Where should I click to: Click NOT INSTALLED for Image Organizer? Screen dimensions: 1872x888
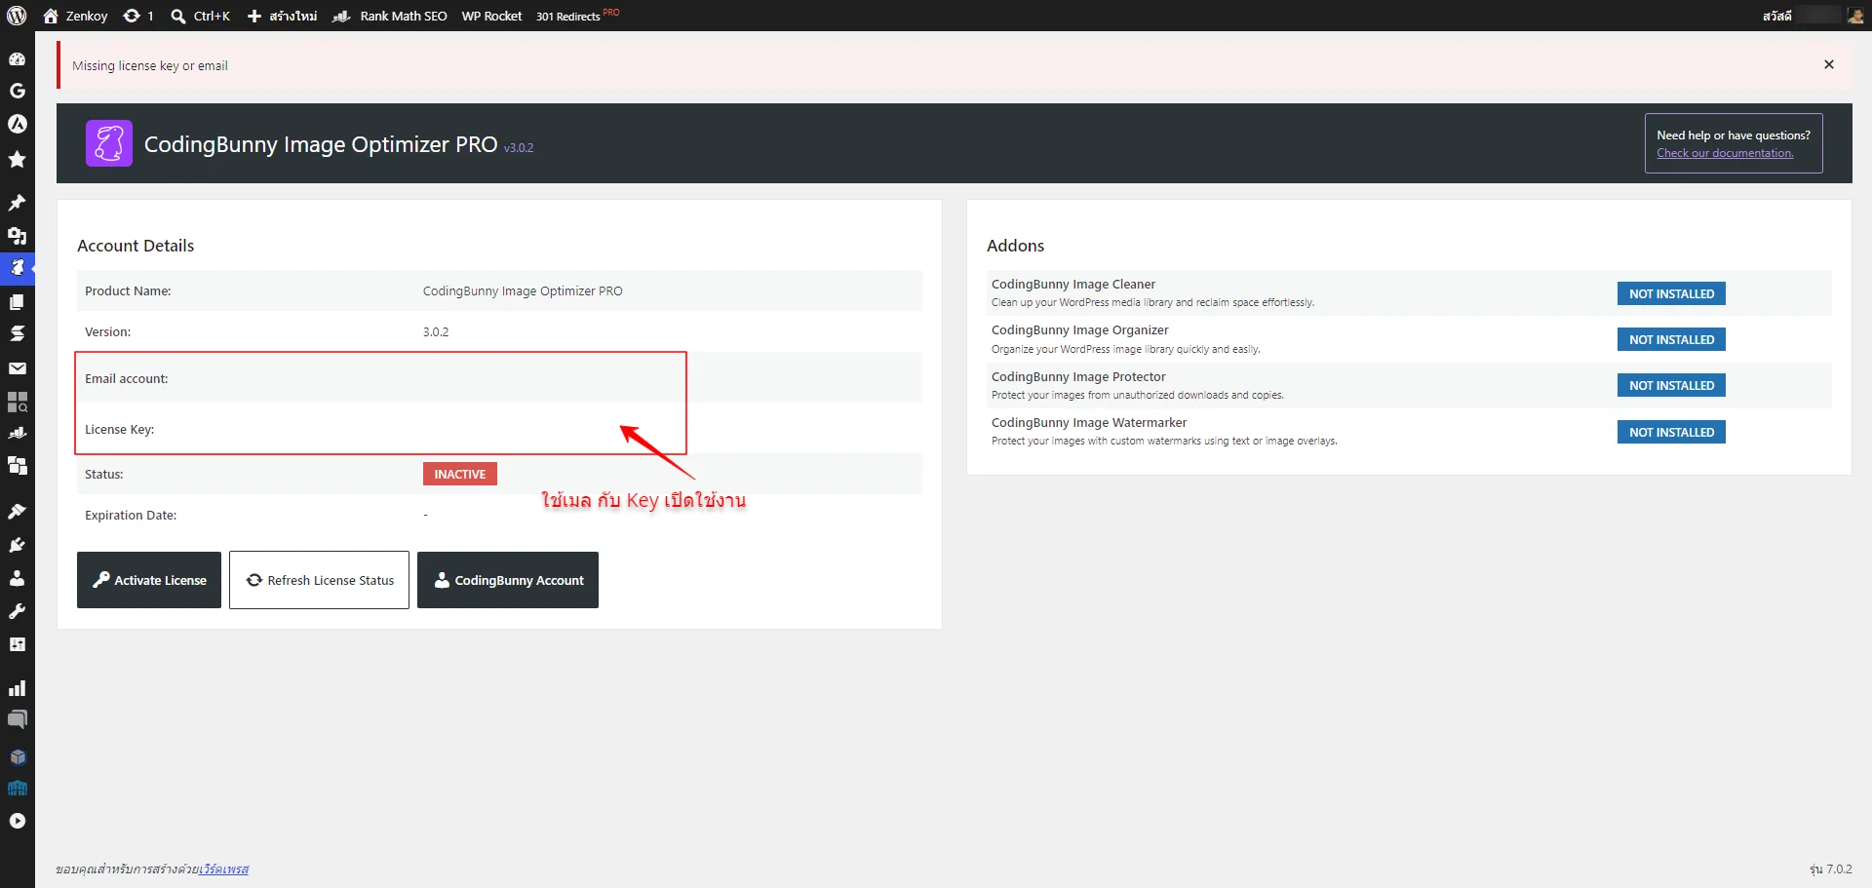(x=1671, y=339)
